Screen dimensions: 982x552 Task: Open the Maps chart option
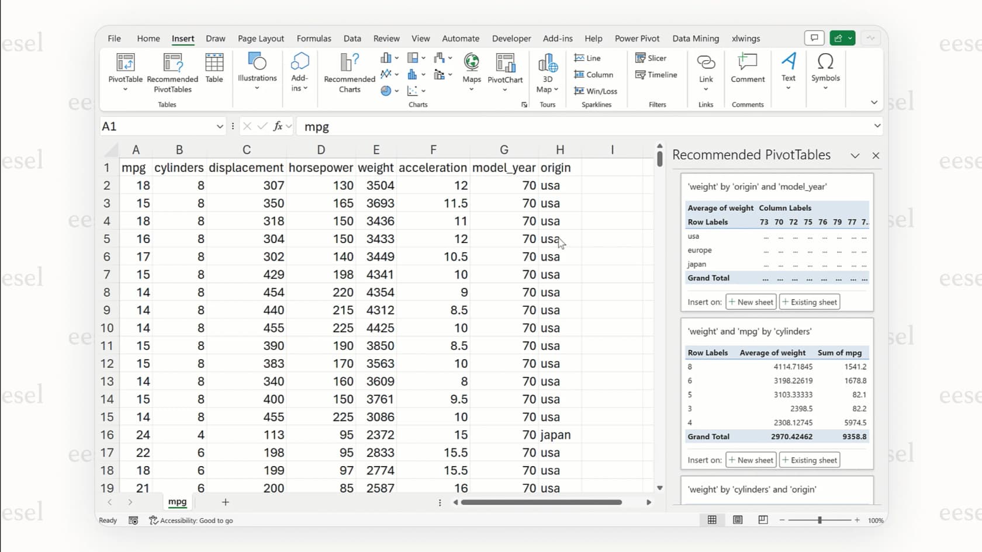(x=472, y=72)
